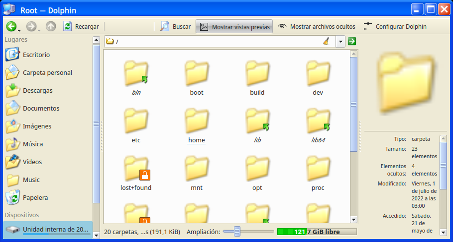This screenshot has width=453, height=242.
Task: Expand the location bar history dropdown
Action: [340, 42]
